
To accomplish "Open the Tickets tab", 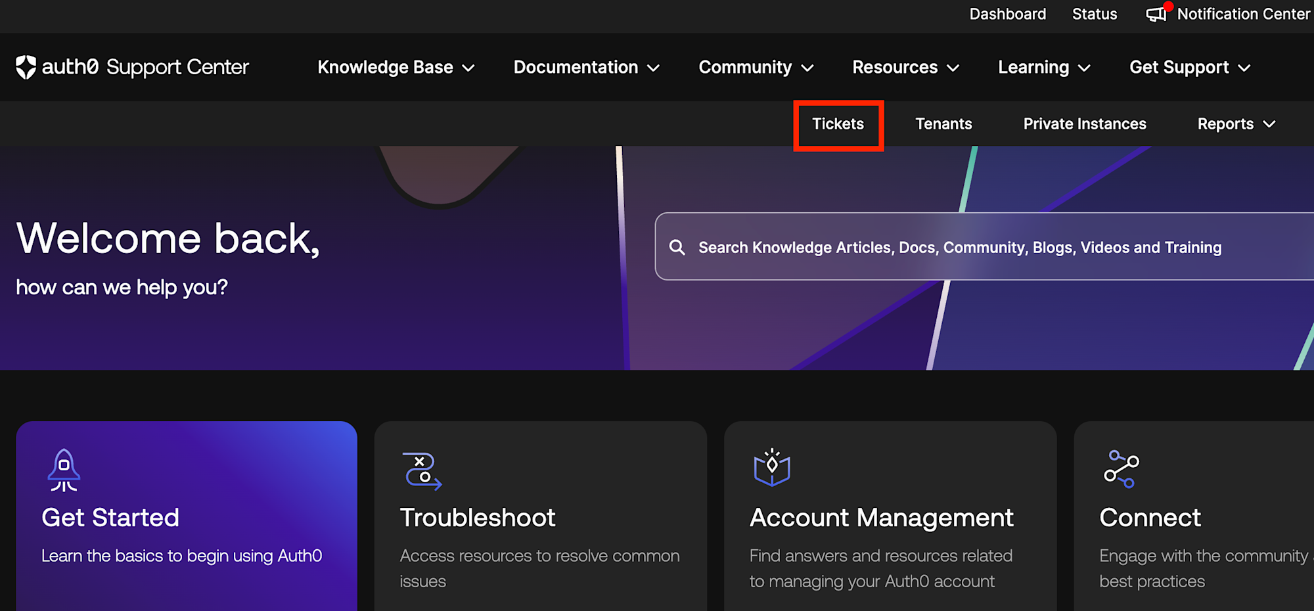I will [x=838, y=124].
